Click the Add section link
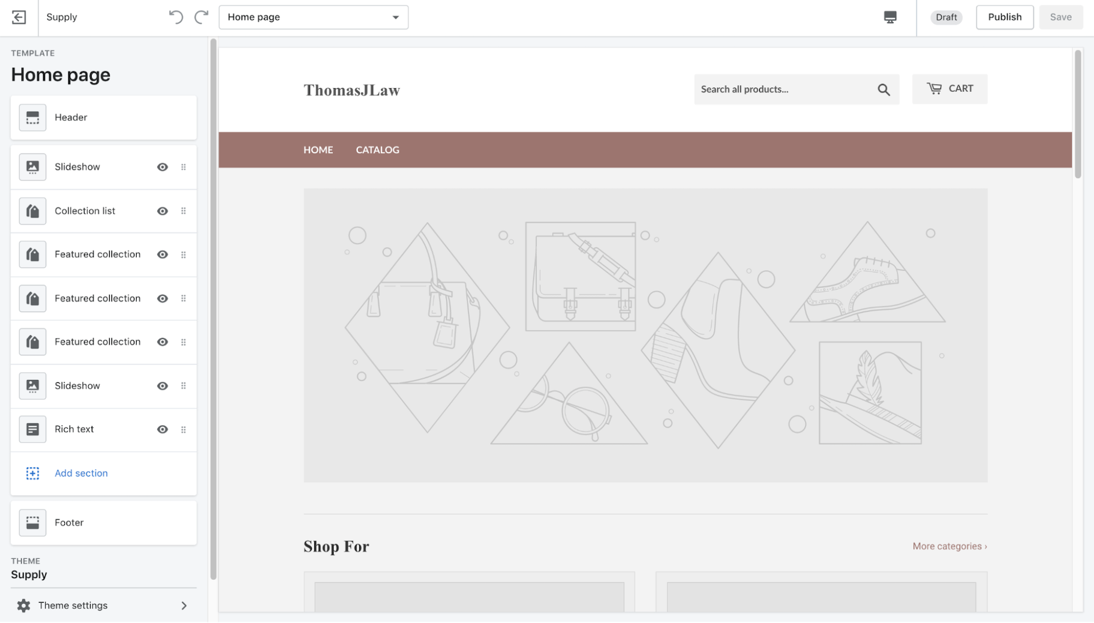1094x623 pixels. pos(81,473)
